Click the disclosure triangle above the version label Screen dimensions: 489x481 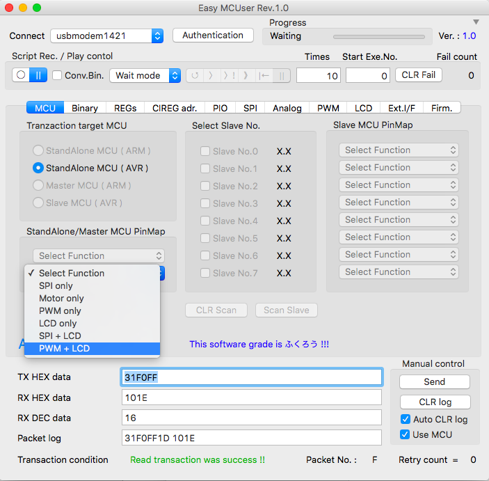(476, 22)
